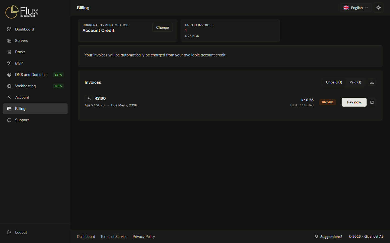Open Dashboard from the sidebar
This screenshot has width=390, height=243.
[x=35, y=29]
